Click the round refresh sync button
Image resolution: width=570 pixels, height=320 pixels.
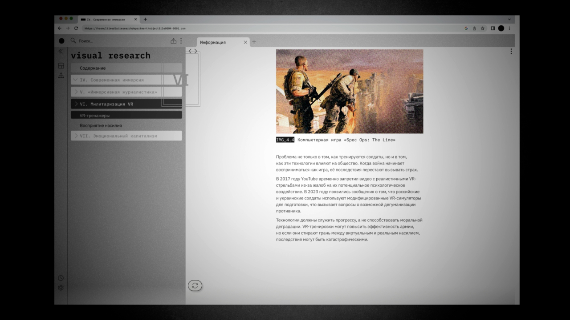pyautogui.click(x=195, y=286)
